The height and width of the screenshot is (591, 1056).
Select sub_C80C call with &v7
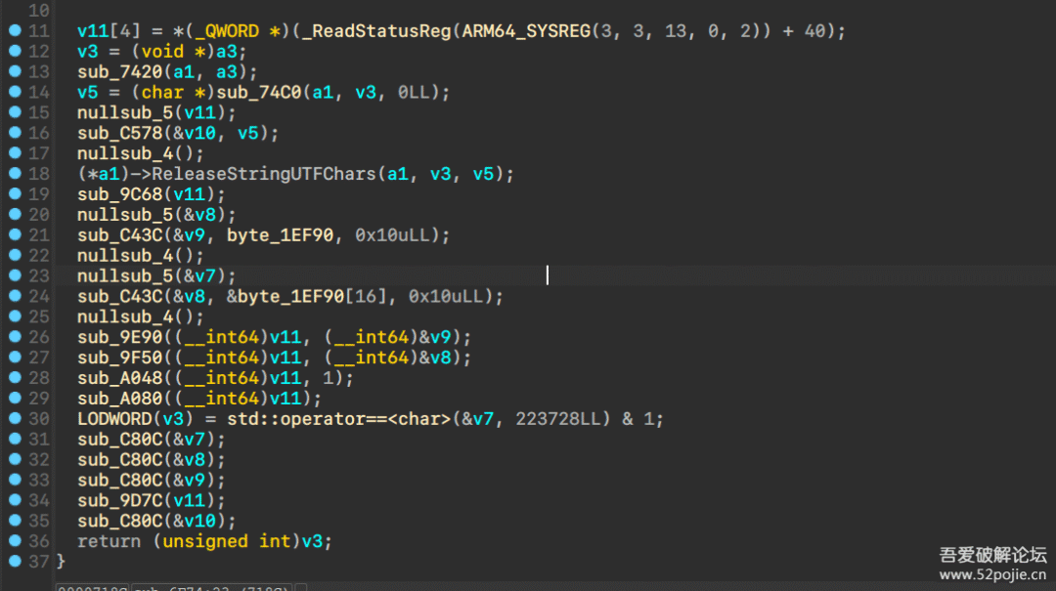tap(151, 440)
